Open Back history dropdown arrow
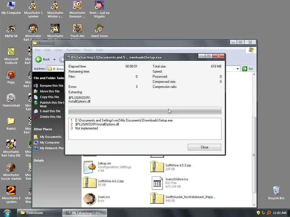 tap(54, 59)
